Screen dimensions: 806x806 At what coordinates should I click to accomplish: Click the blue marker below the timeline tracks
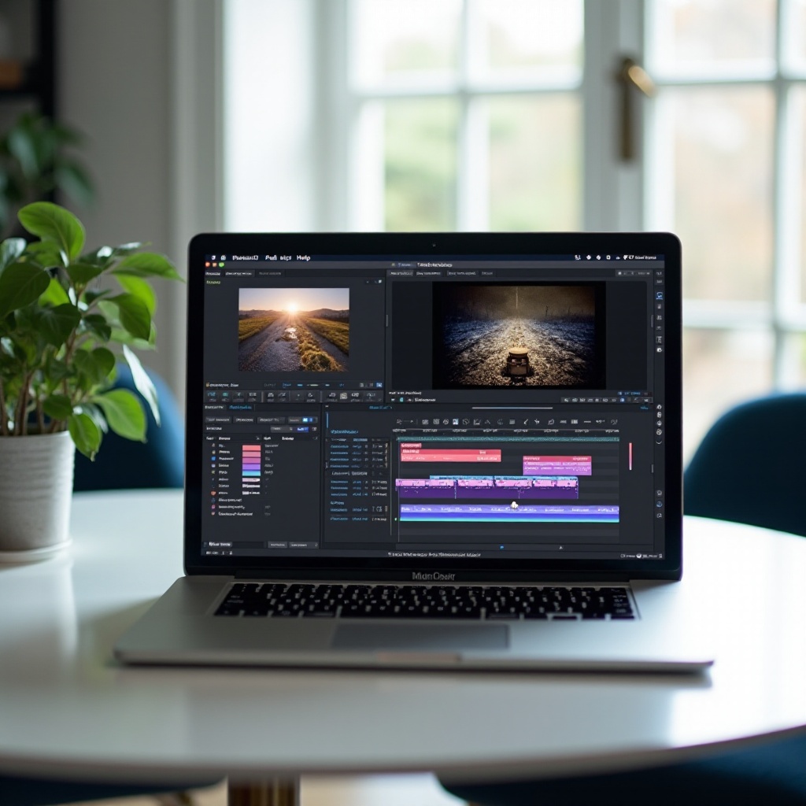[501, 548]
